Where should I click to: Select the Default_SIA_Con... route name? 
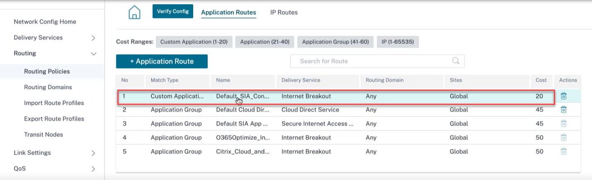pos(243,96)
